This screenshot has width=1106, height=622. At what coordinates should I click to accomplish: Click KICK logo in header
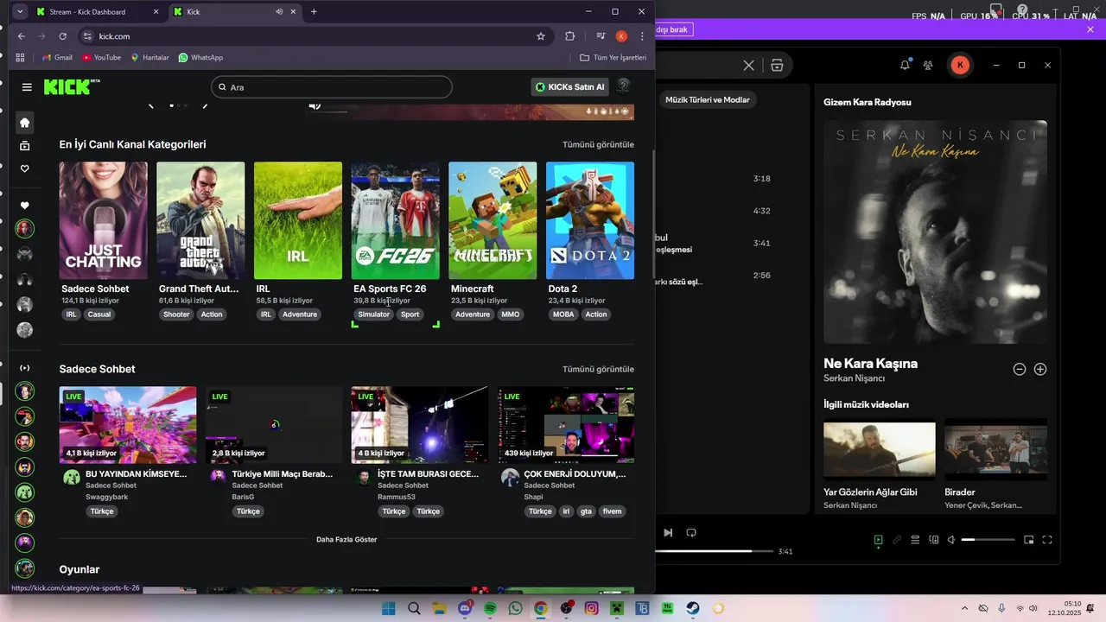[72, 86]
